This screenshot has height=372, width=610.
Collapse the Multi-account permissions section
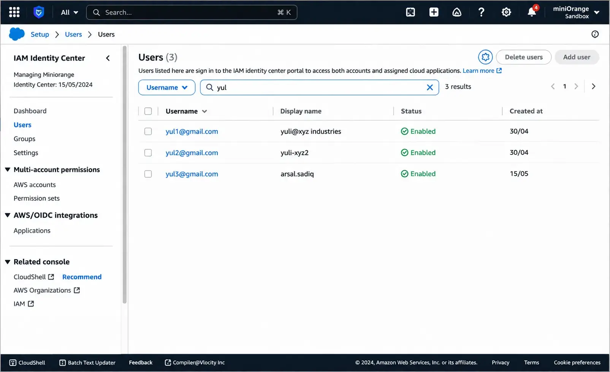(x=8, y=170)
